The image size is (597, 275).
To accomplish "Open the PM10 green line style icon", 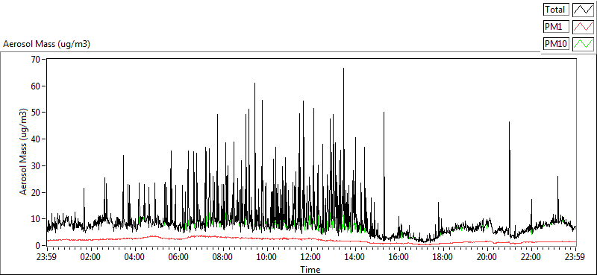I will coord(583,44).
